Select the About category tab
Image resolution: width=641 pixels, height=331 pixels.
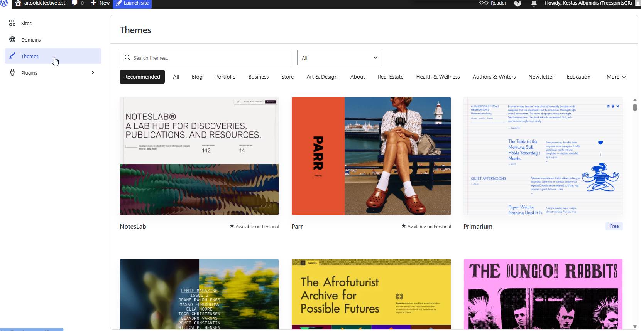(x=358, y=77)
